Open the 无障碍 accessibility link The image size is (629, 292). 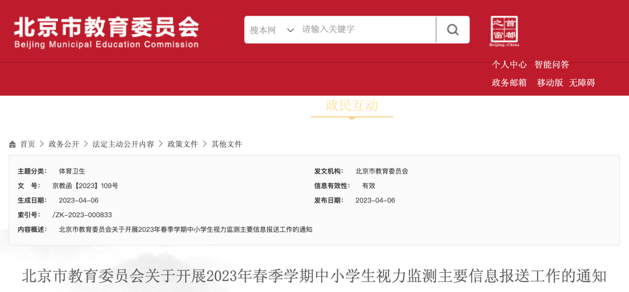(x=582, y=83)
